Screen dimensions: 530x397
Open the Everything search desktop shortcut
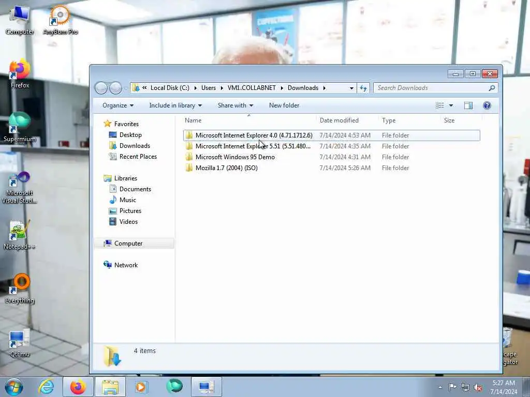pyautogui.click(x=20, y=289)
